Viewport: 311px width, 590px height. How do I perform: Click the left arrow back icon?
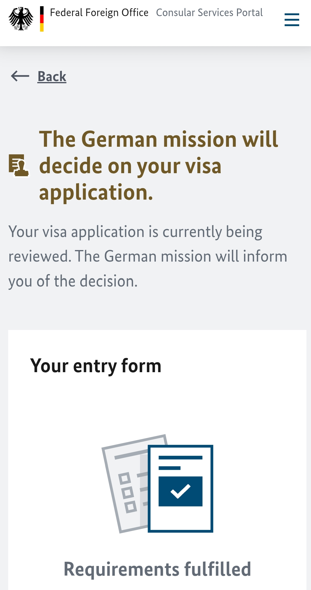coord(20,76)
